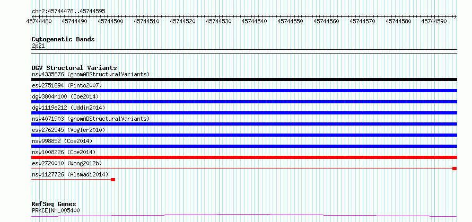
Task: Click the chr2:45744478..45744595 region label
Action: click(68, 11)
